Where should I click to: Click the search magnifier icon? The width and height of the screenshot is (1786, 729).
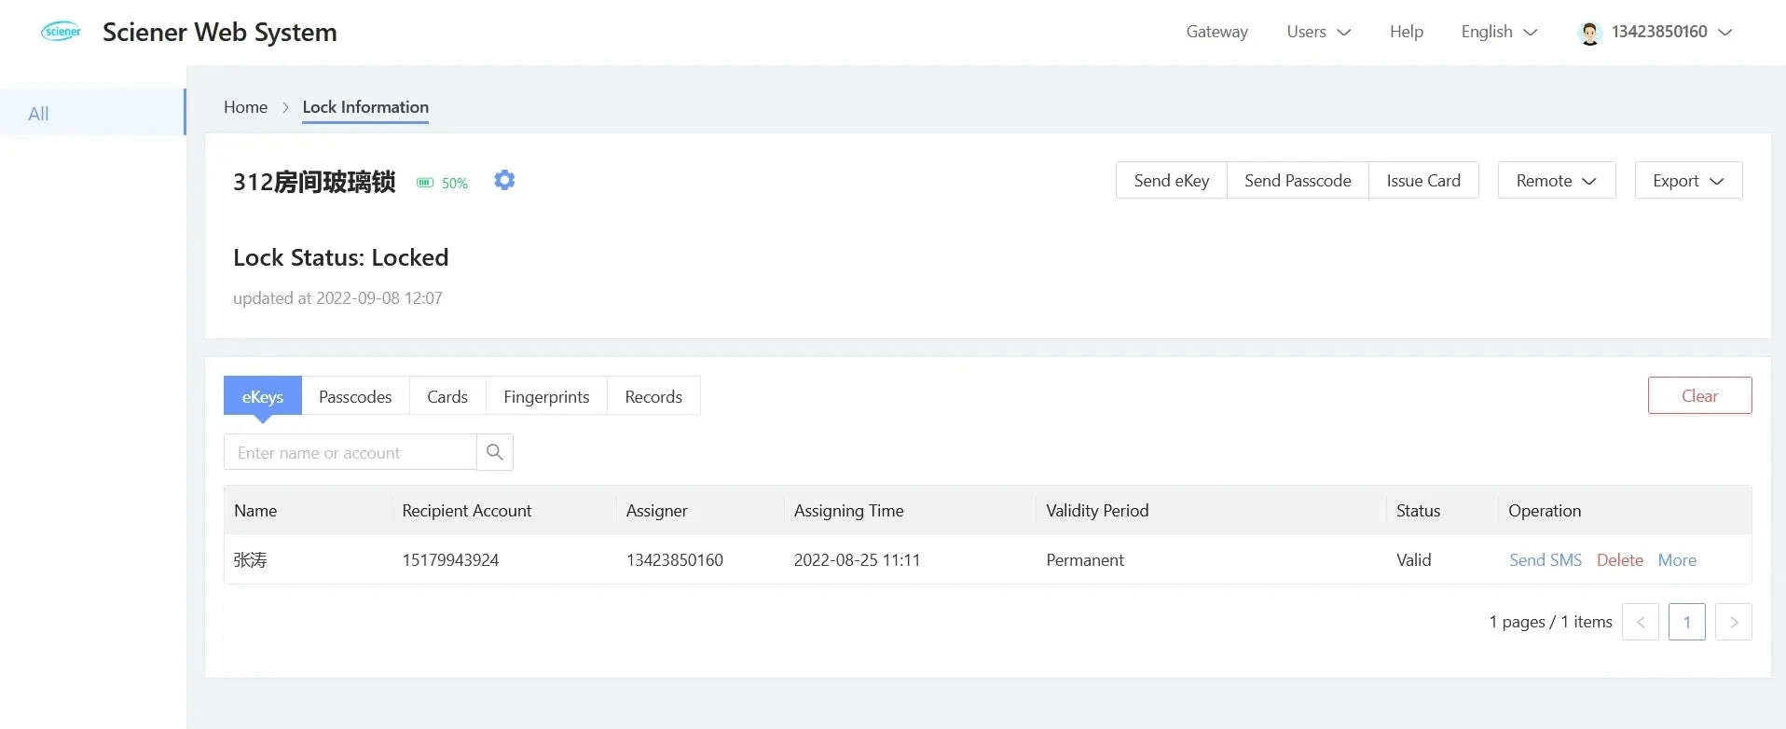[x=495, y=452]
